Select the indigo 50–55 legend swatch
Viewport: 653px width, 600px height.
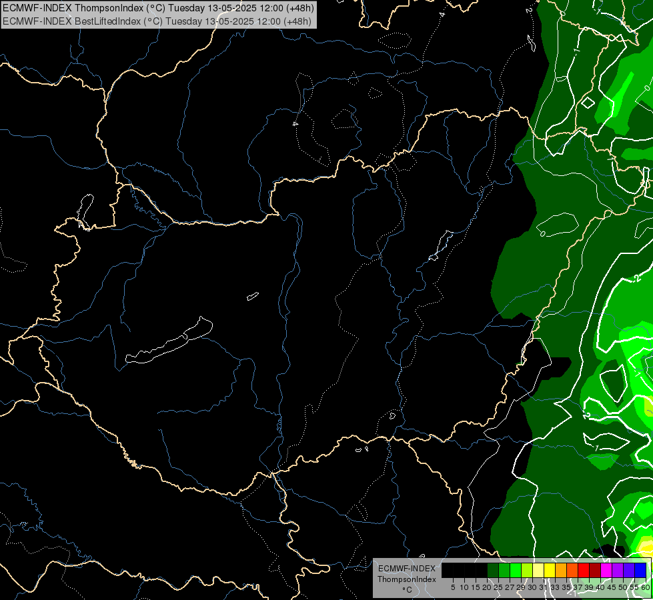pos(629,570)
